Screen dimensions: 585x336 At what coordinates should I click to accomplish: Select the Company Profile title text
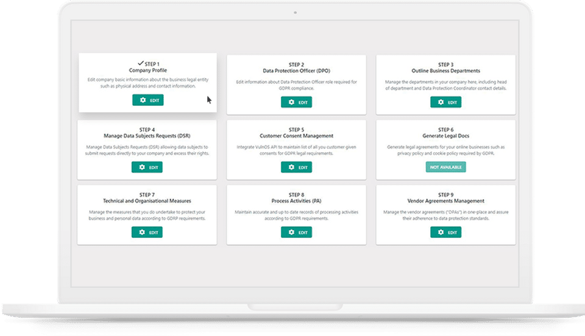coord(147,71)
